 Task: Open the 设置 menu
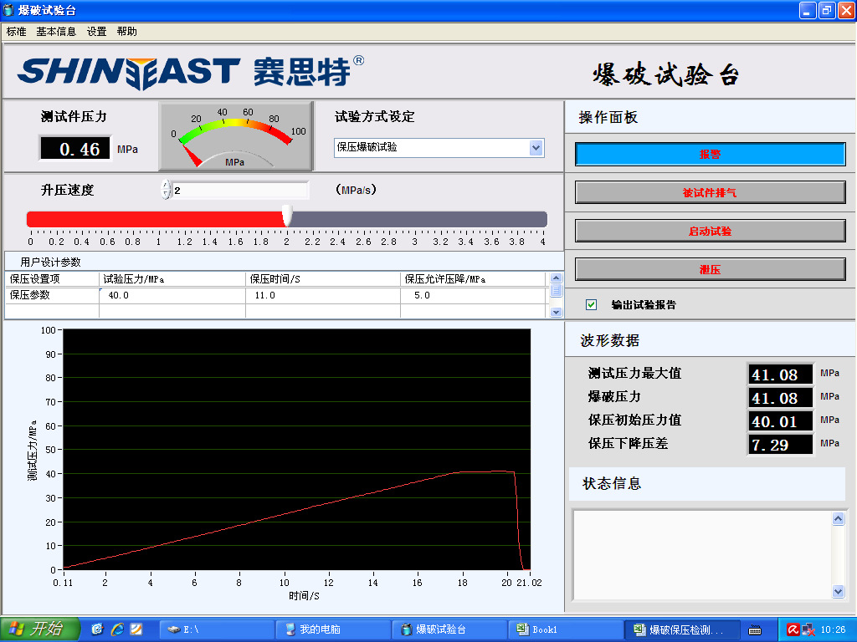(96, 32)
